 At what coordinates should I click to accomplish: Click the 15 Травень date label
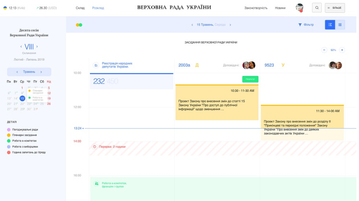coord(205,25)
